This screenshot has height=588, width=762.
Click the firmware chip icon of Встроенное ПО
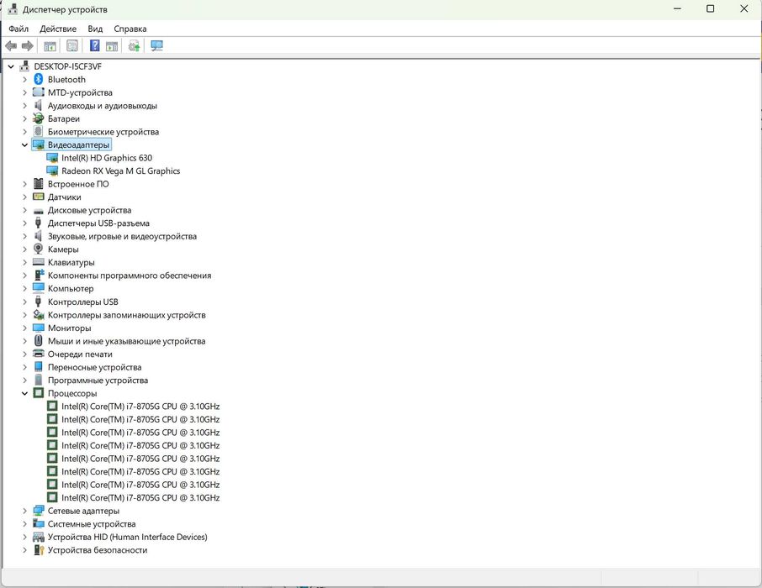point(39,183)
